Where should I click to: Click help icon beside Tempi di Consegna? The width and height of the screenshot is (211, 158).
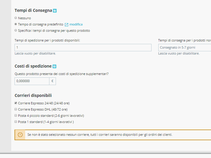[x=55, y=11]
